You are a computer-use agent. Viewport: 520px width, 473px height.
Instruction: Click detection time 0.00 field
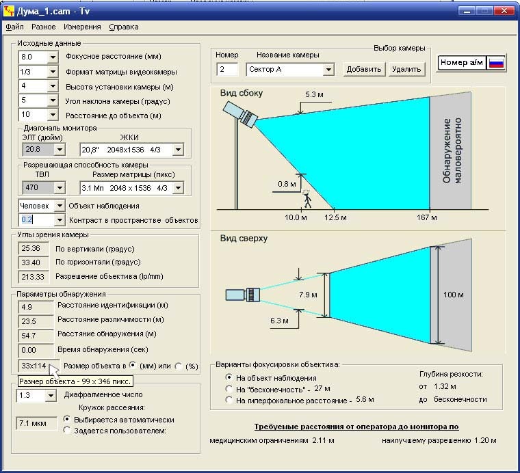pyautogui.click(x=36, y=350)
